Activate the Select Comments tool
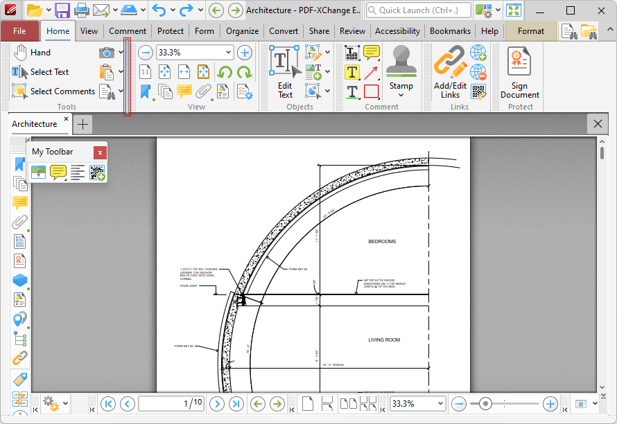This screenshot has width=617, height=424. [53, 91]
